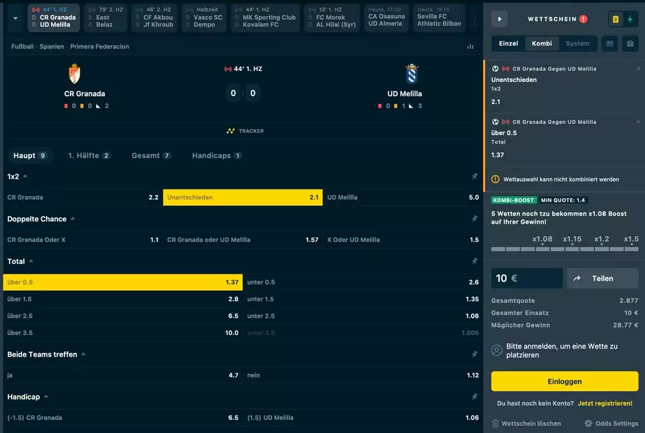The width and height of the screenshot is (645, 433).
Task: Toggle the quick bet lightning icon
Action: (630, 19)
